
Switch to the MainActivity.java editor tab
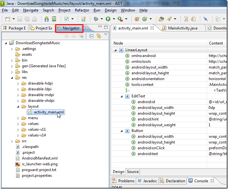180,28
